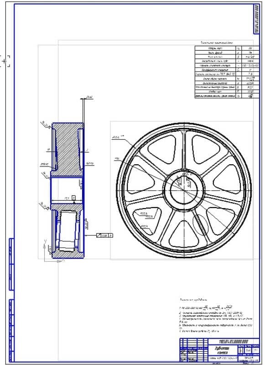Click the drawing number cell in the title block
The image size is (265, 365).
[234, 341]
